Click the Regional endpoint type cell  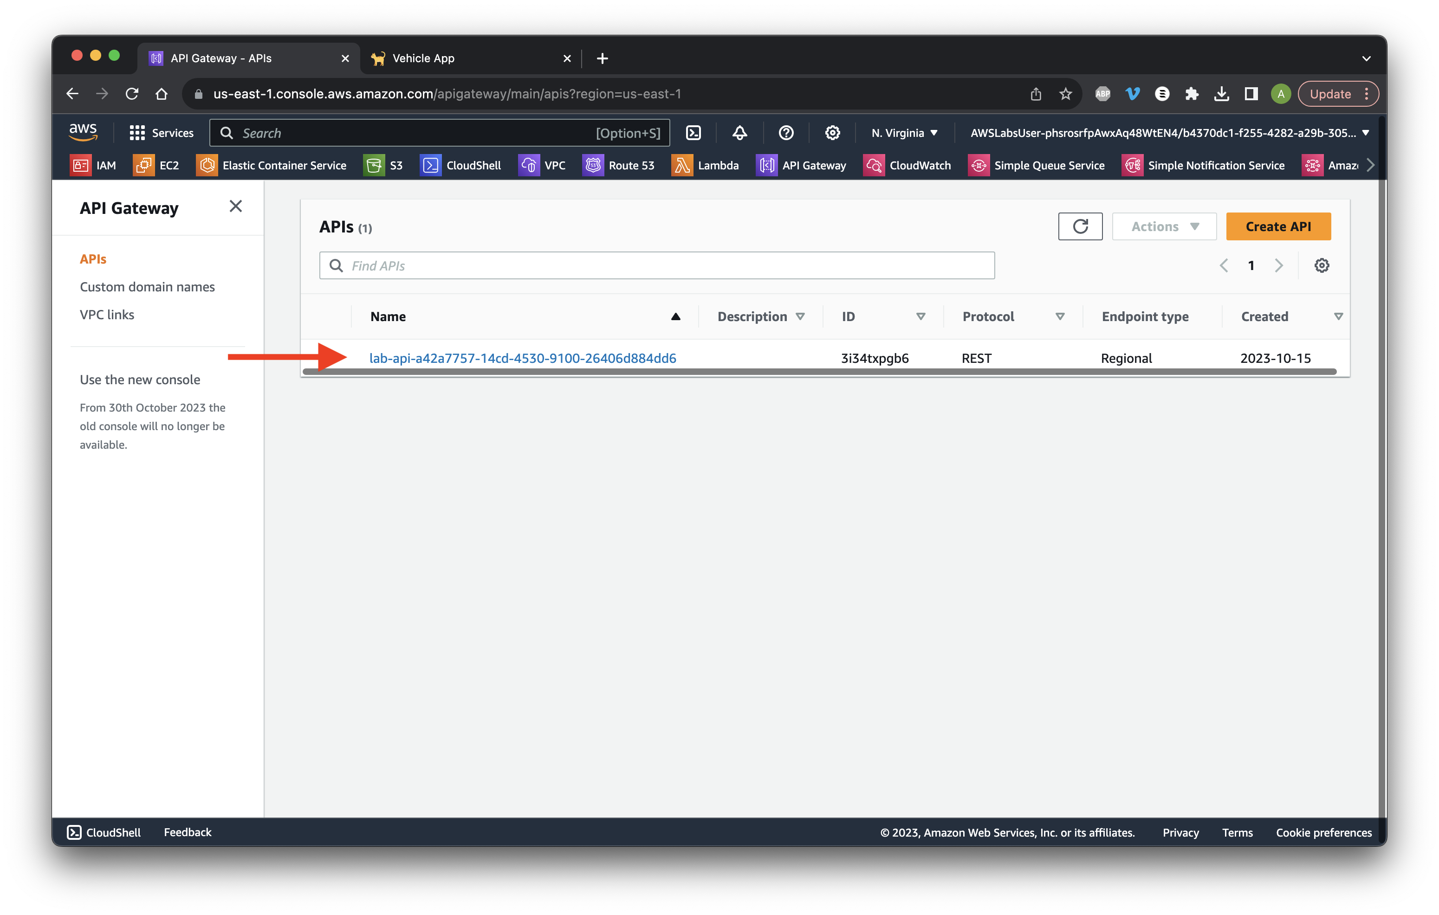click(x=1126, y=358)
